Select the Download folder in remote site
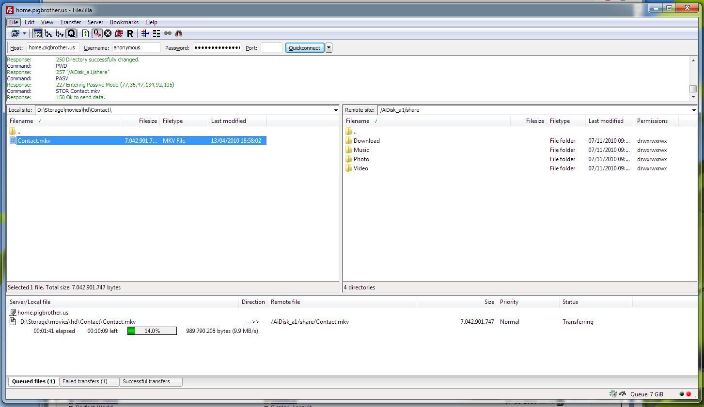This screenshot has width=704, height=407. (366, 141)
